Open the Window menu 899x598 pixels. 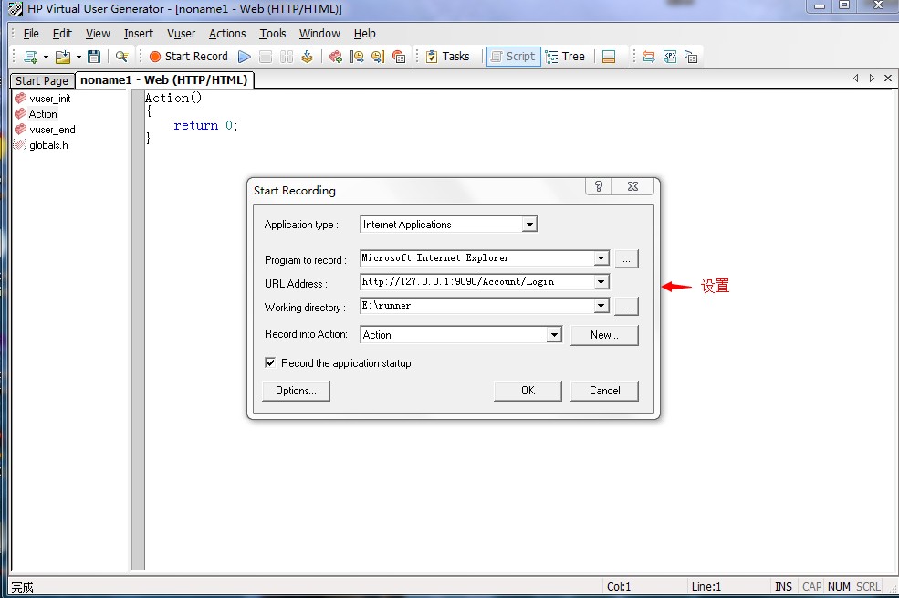[319, 34]
